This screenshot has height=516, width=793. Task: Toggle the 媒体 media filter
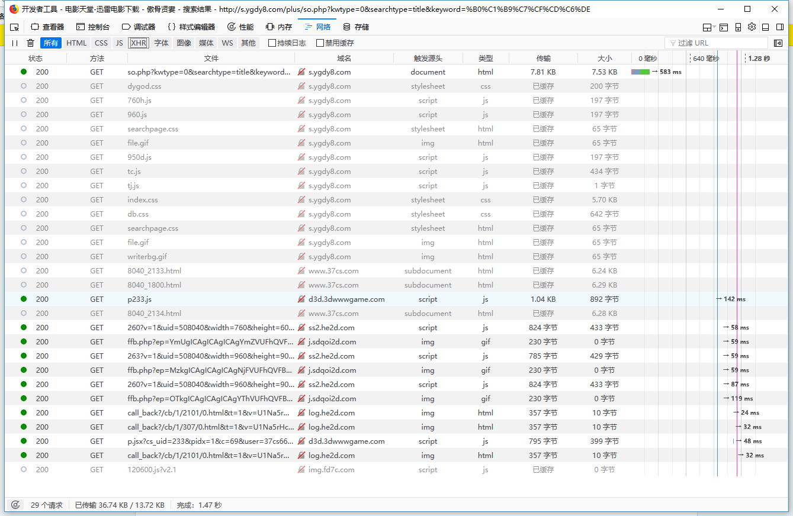click(206, 43)
